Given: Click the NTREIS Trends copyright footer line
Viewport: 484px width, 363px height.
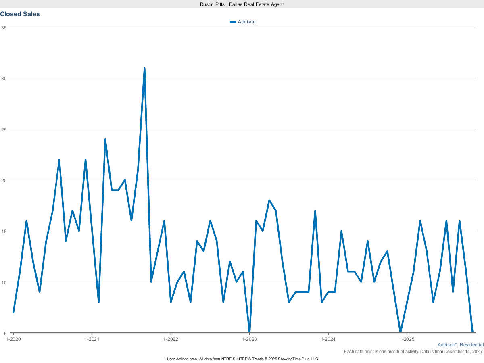Looking at the screenshot, I should [x=242, y=359].
